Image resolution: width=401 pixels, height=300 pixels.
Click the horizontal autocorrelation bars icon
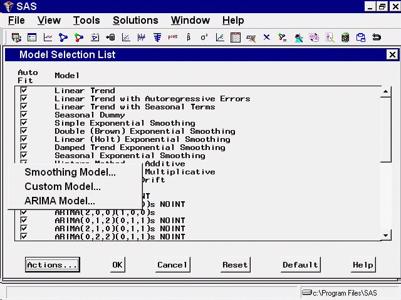pos(157,37)
